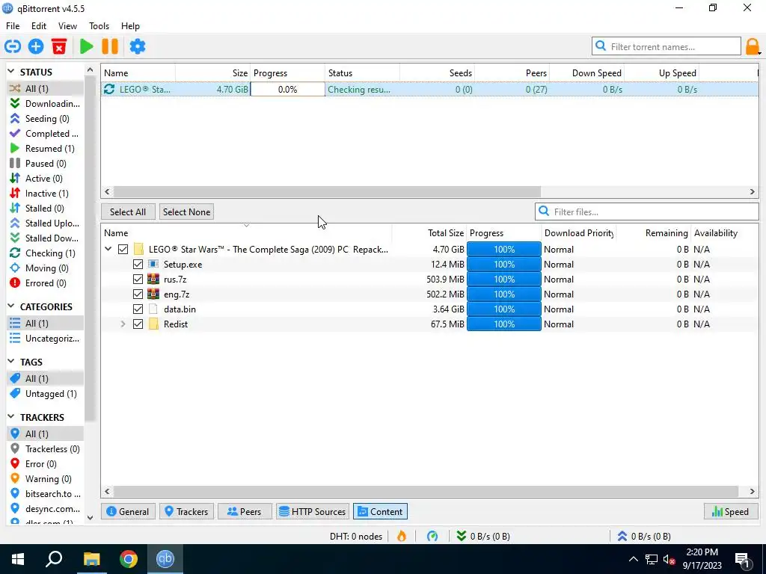766x574 pixels.
Task: Show Paused (0) torrents
Action: pos(45,164)
